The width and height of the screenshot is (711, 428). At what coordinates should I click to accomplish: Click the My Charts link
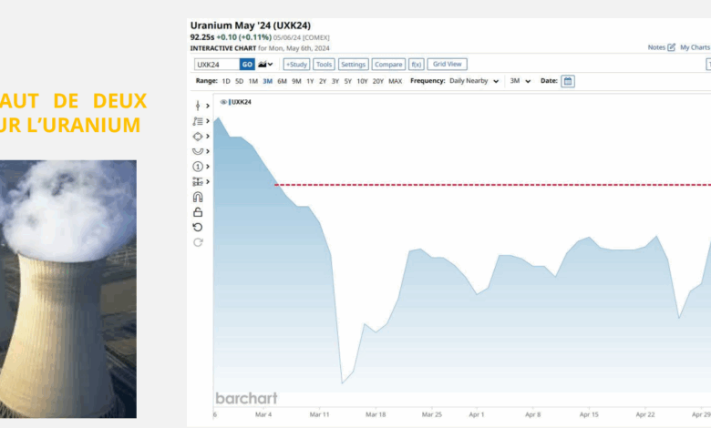click(695, 47)
